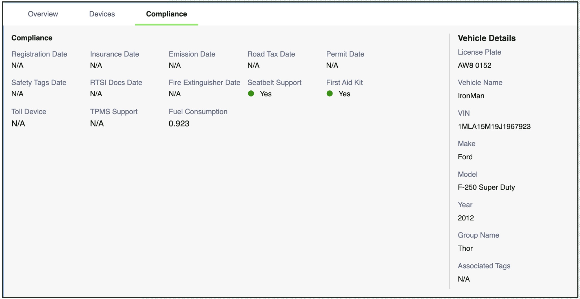Image resolution: width=580 pixels, height=299 pixels.
Task: Click the Vehicle Details heading
Action: click(x=486, y=38)
